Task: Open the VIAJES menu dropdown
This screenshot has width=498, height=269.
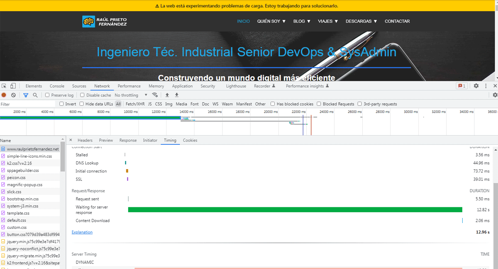Action: (327, 21)
